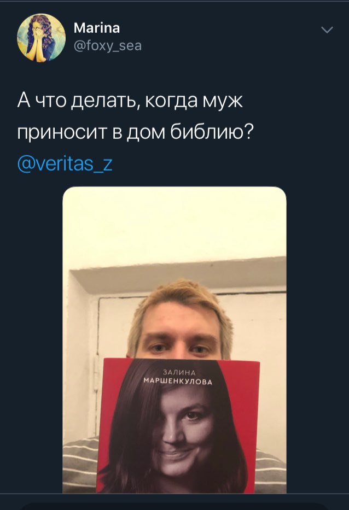Screen dimensions: 349x510
Task: Select the tweet line 'А что делать, когда муж'
Action: (130, 101)
